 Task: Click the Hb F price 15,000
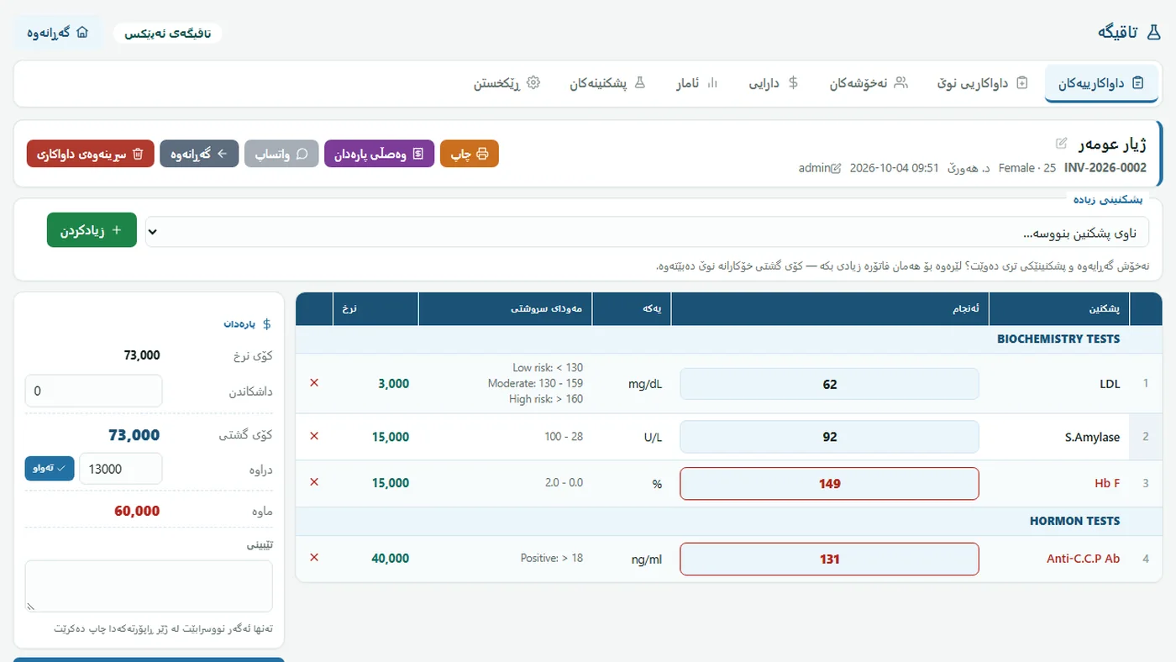(x=390, y=483)
